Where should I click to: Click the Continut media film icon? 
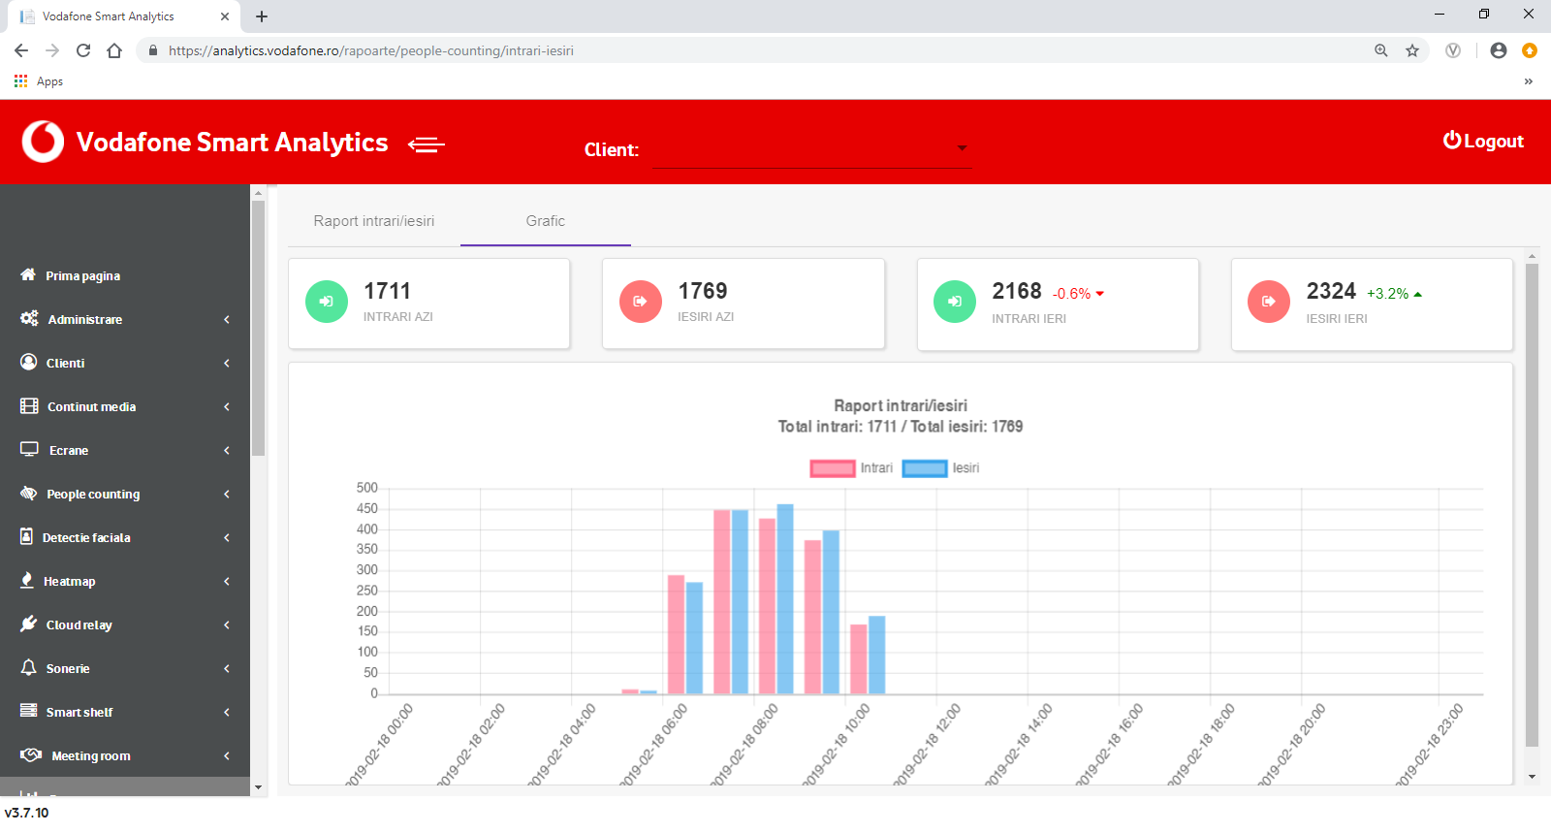pyautogui.click(x=29, y=405)
